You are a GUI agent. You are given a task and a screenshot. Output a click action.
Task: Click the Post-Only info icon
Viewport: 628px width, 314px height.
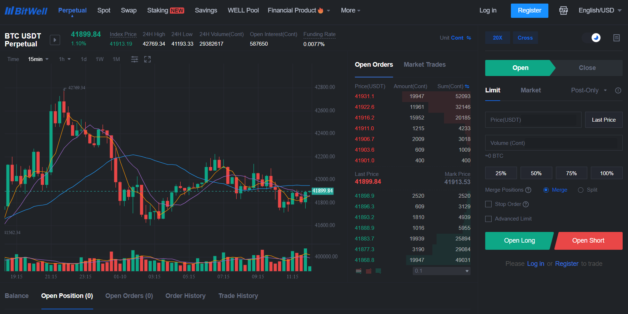pyautogui.click(x=618, y=90)
